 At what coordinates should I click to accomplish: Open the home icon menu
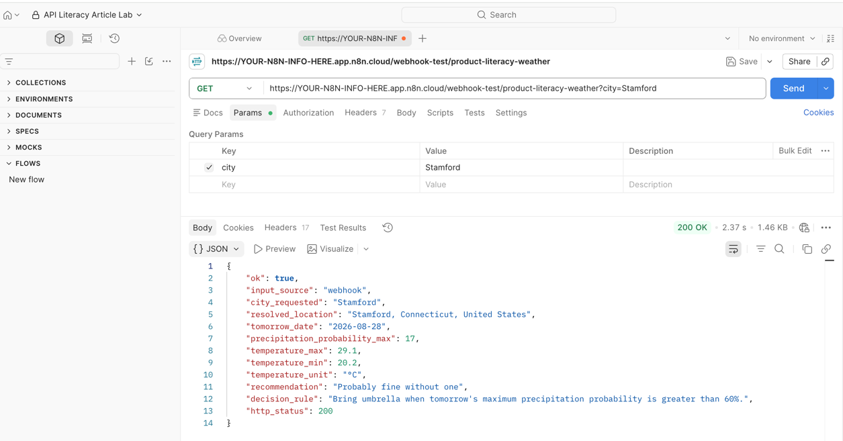tap(11, 15)
